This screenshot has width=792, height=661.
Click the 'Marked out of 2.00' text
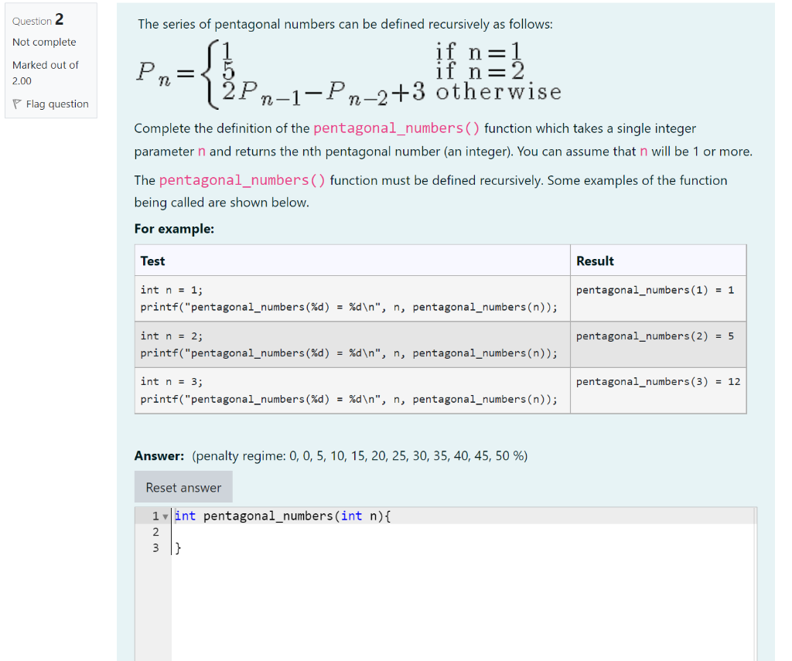(45, 73)
